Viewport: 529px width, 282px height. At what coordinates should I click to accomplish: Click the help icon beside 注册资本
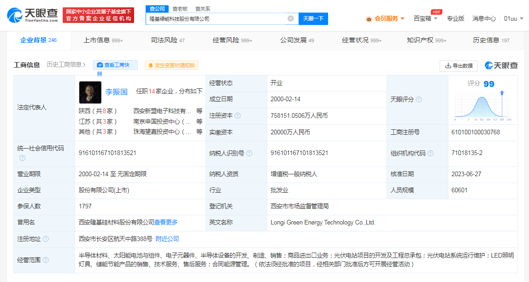point(237,115)
